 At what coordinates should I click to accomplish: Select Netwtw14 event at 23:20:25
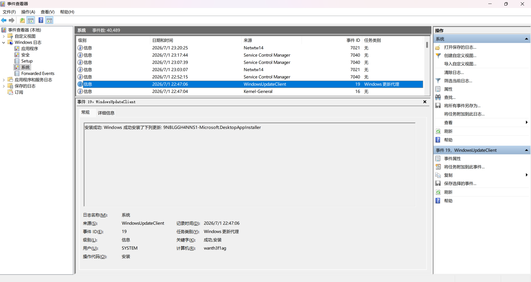(250, 48)
